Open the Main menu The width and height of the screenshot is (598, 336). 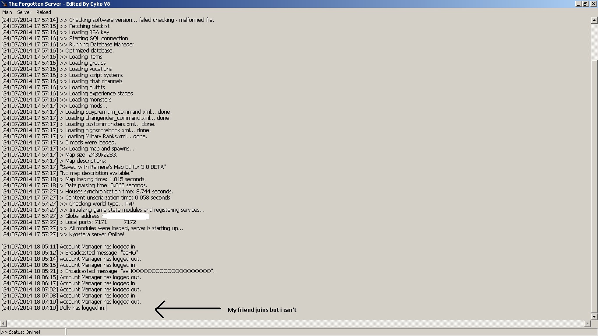tap(7, 12)
